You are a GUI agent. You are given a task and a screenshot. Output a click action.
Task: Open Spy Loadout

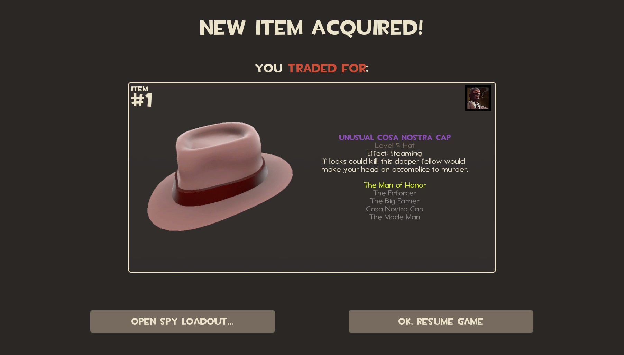pyautogui.click(x=183, y=321)
